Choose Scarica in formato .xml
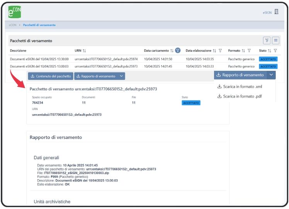289x209 pixels. [x=240, y=86]
